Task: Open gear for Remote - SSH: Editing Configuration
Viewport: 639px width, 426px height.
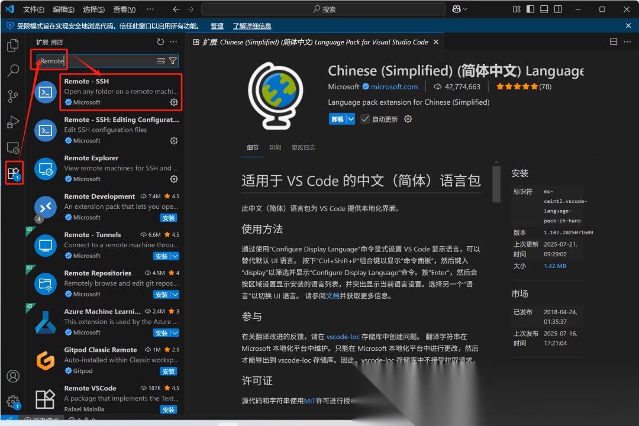Action: point(174,141)
